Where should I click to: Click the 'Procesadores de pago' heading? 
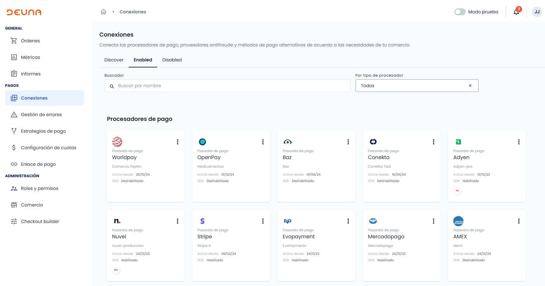click(139, 119)
